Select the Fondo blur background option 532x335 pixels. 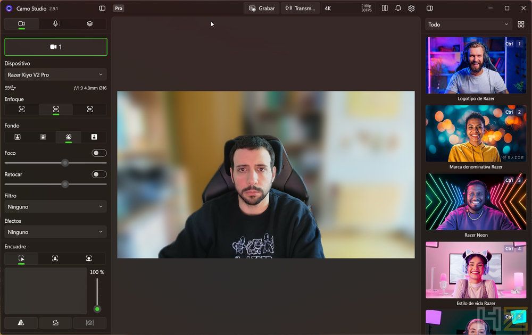pyautogui.click(x=68, y=137)
